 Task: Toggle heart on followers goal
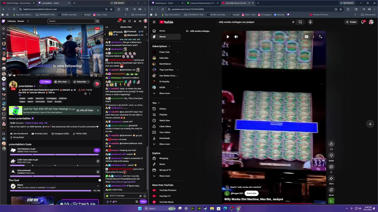tap(97, 150)
